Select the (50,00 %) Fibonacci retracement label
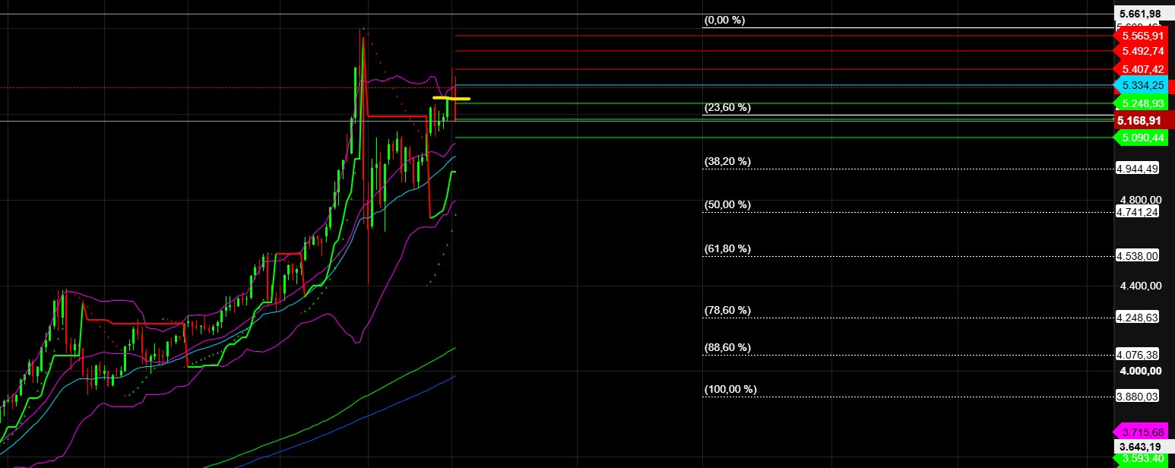 [727, 204]
